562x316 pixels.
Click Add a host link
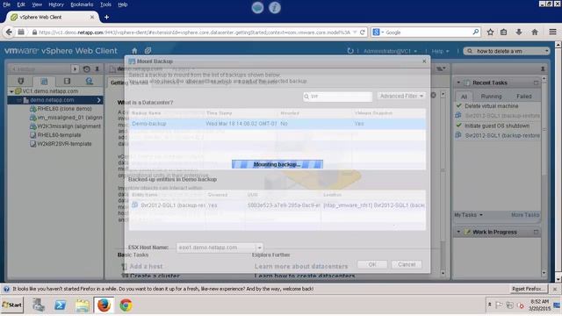[146, 267]
